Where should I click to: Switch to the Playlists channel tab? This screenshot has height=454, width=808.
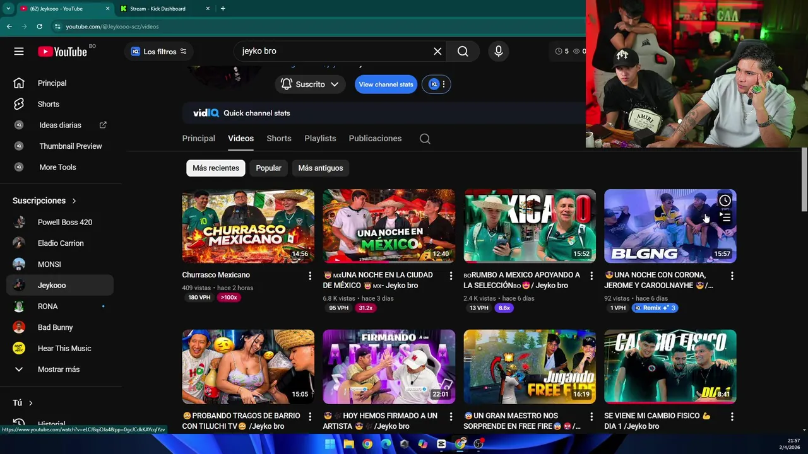click(320, 139)
